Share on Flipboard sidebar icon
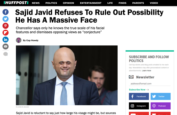 [6, 33]
